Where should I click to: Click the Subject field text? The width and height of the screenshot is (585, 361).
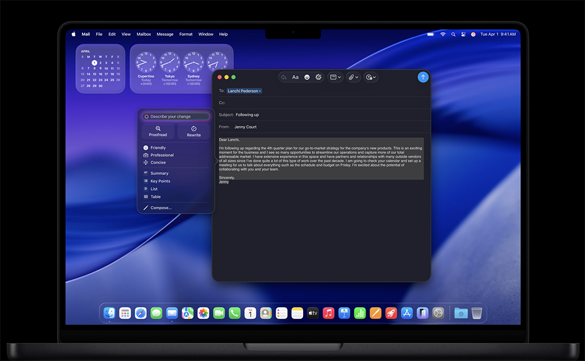tap(247, 115)
